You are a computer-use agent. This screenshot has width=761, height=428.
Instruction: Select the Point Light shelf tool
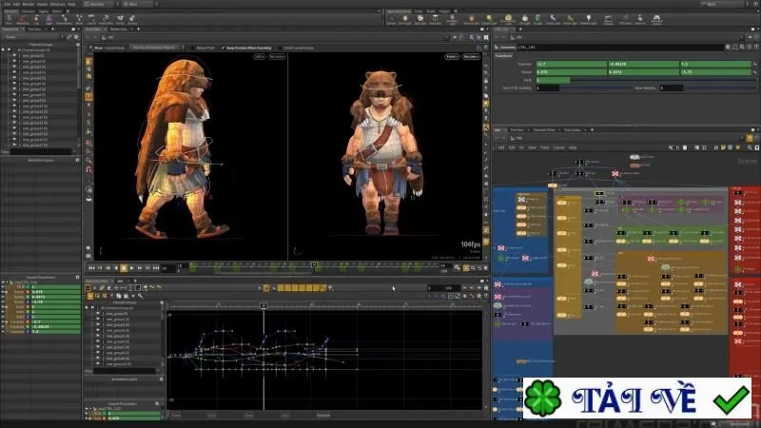(405, 20)
